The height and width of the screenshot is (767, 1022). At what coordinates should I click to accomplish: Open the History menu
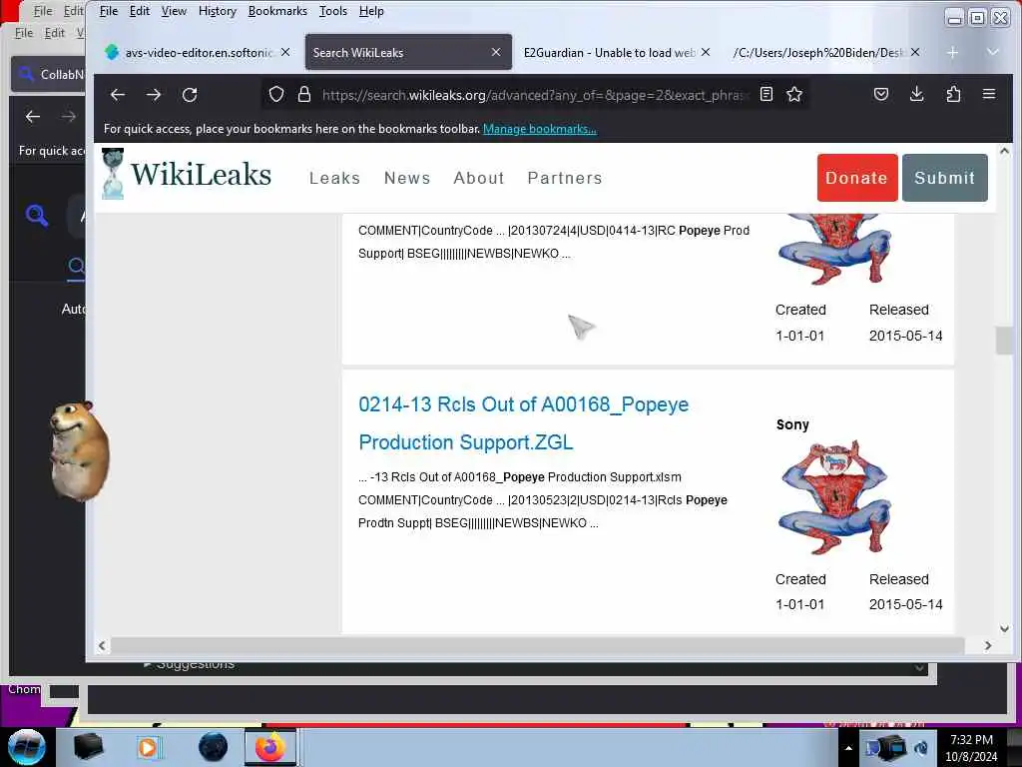coord(217,11)
